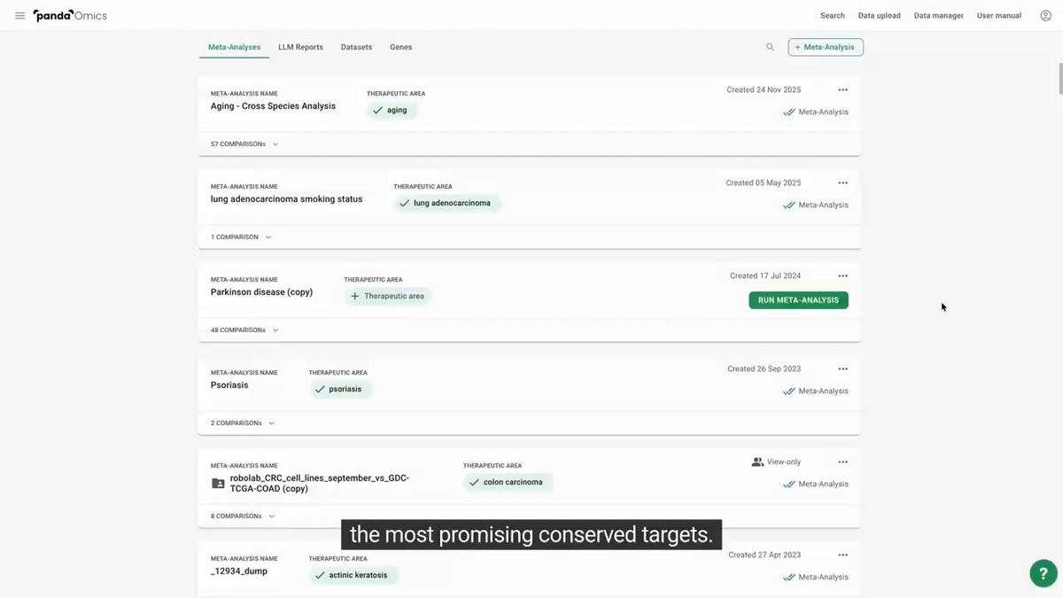Click the magnifier search icon beside Meta-Analysis button
Viewport: 1063px width, 598px height.
tap(770, 47)
